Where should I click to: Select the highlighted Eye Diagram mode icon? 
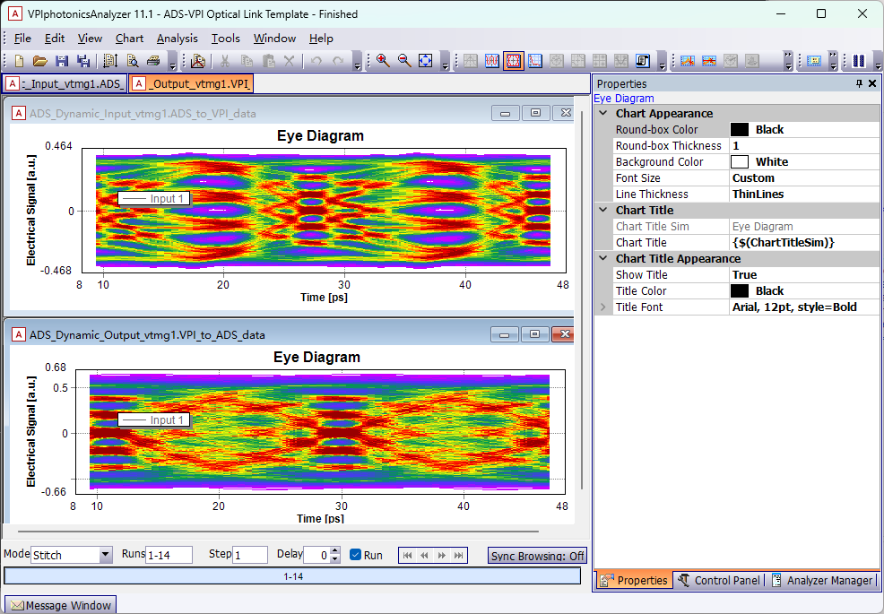point(514,61)
